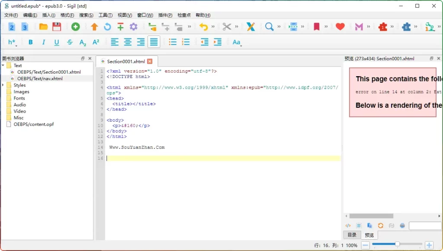Apply subscript formatting
This screenshot has height=251, width=443.
pyautogui.click(x=83, y=42)
